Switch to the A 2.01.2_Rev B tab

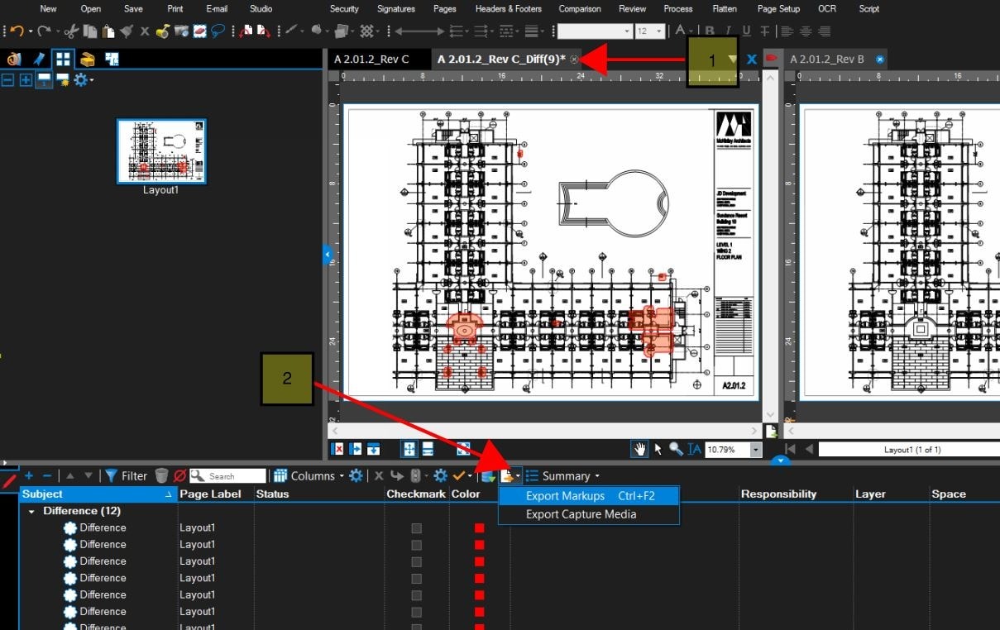[x=830, y=59]
